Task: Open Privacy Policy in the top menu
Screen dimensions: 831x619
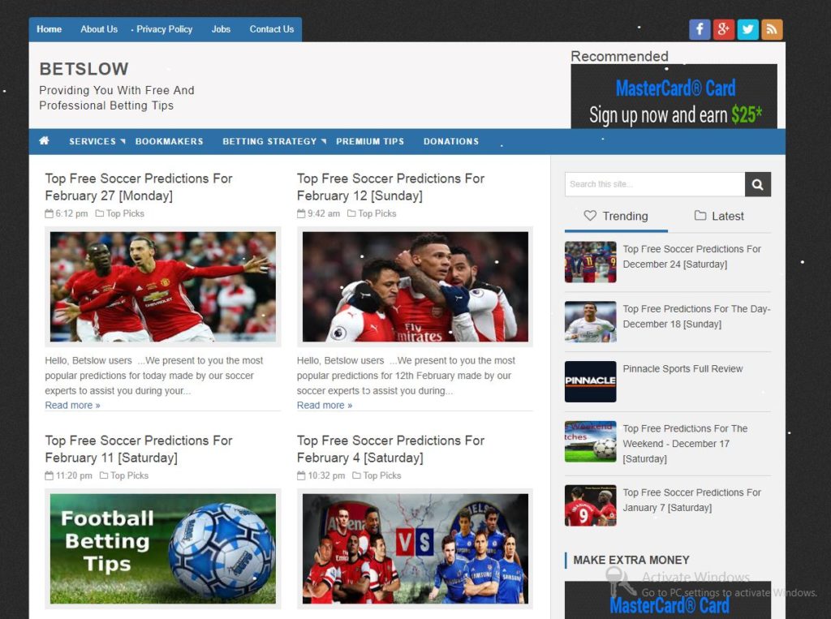Action: coord(164,29)
